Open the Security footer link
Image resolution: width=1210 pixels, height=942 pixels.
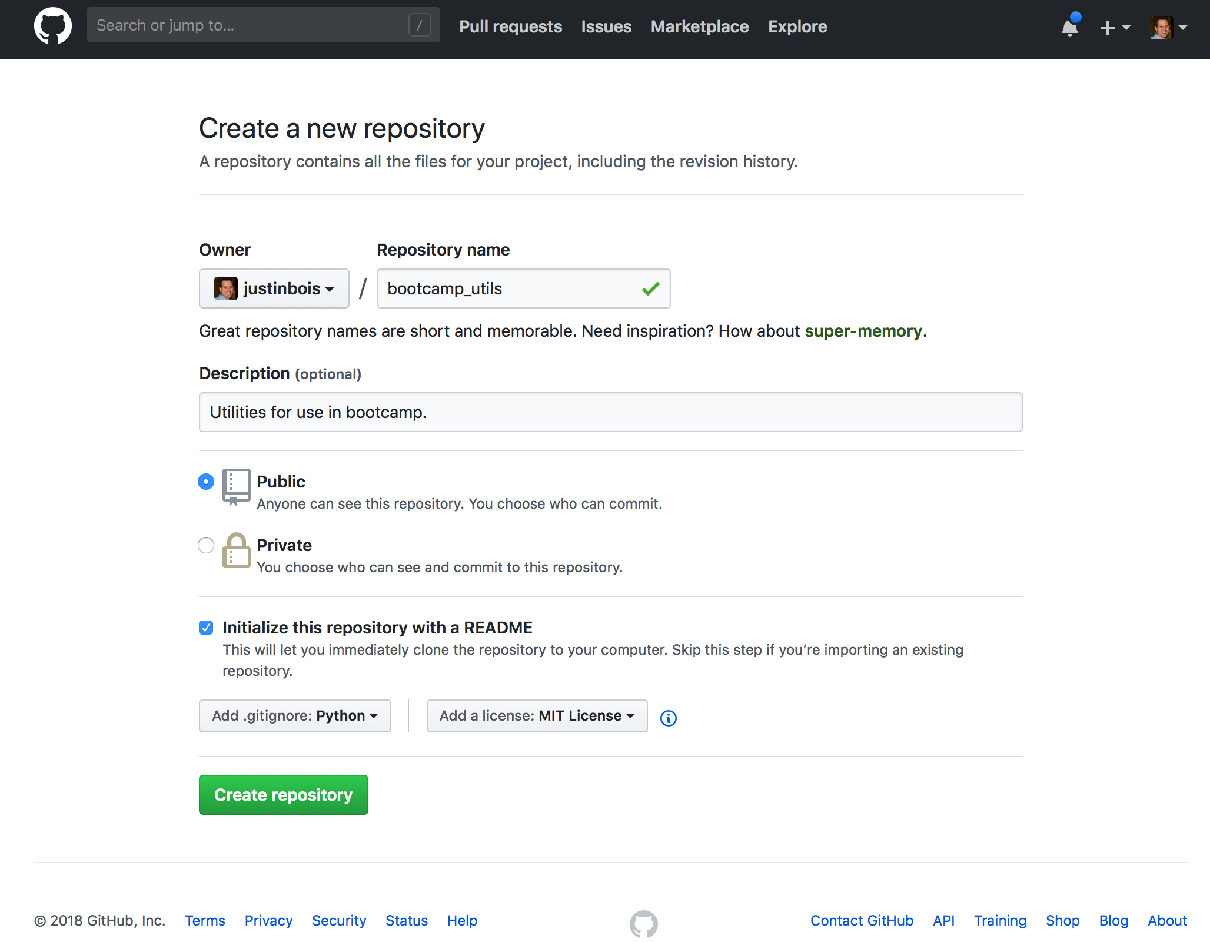point(339,920)
